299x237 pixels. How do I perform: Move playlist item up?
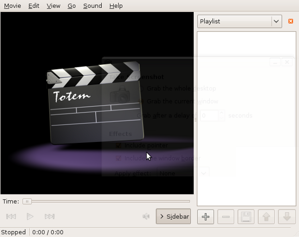266,217
